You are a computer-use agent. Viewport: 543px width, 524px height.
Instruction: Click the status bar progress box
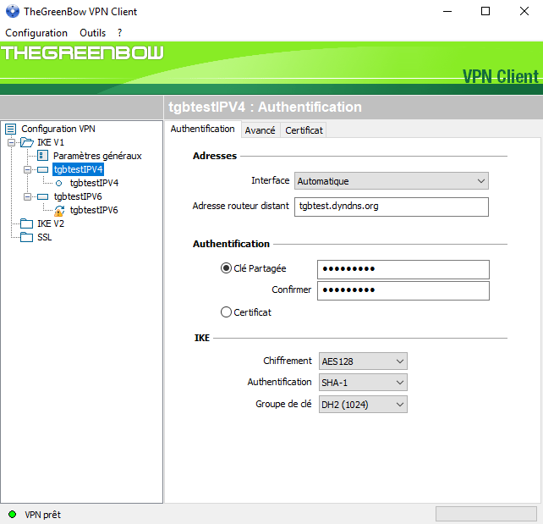click(x=485, y=514)
